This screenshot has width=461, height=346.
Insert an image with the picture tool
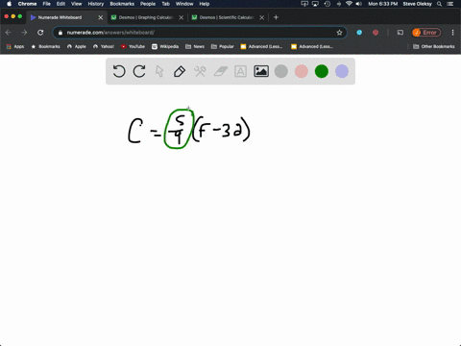(261, 71)
